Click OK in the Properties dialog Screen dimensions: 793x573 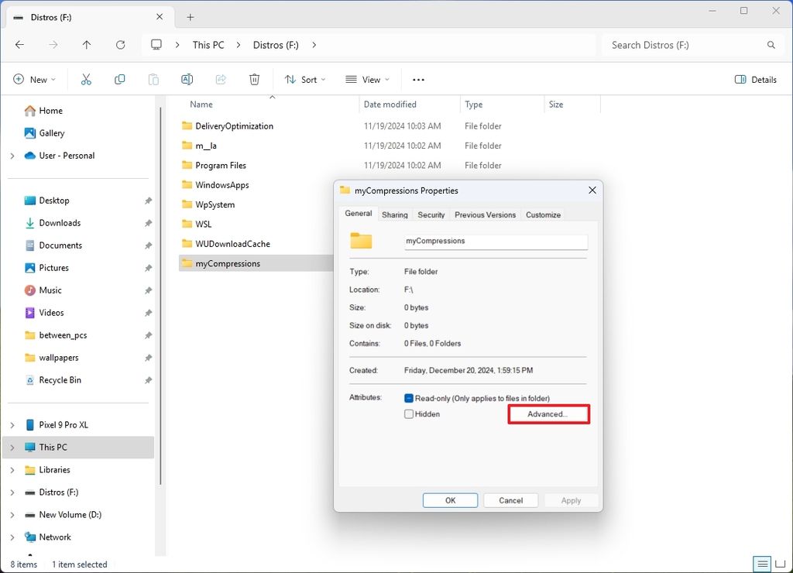(450, 500)
